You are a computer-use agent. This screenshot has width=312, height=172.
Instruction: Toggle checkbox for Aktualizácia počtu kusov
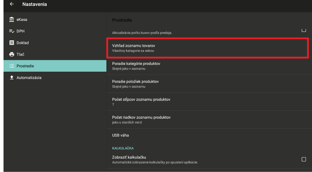point(304,31)
